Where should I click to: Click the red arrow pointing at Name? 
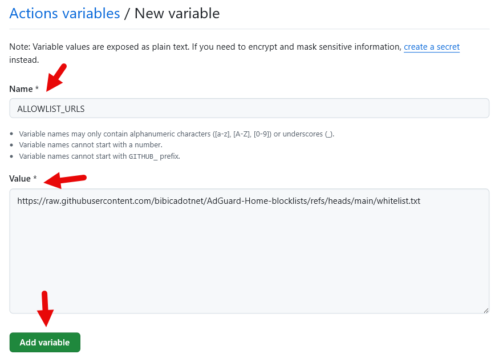click(56, 78)
